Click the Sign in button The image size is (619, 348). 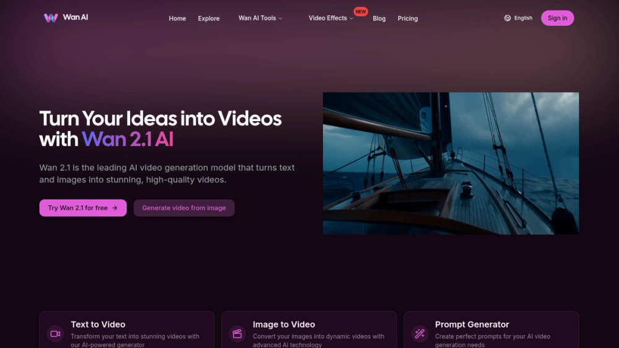pos(558,18)
